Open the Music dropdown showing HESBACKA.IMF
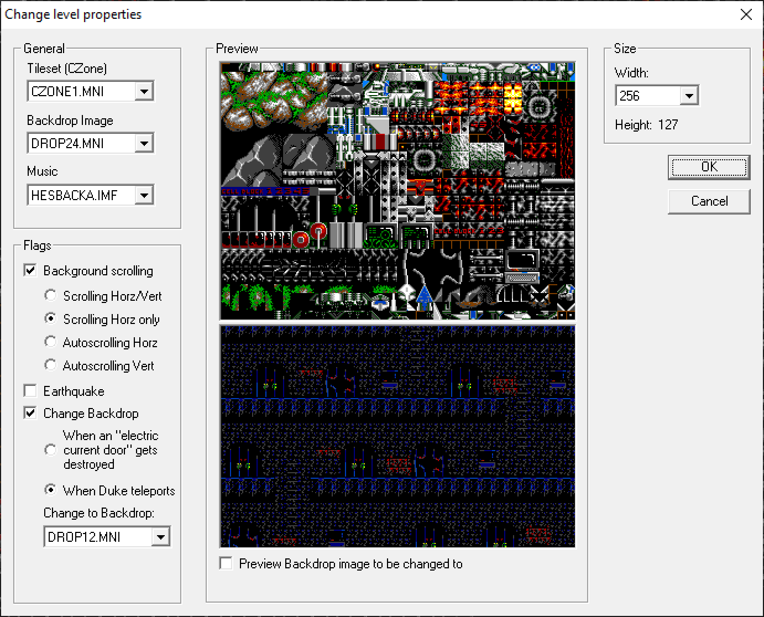Screen dimensions: 764x617 coord(144,195)
